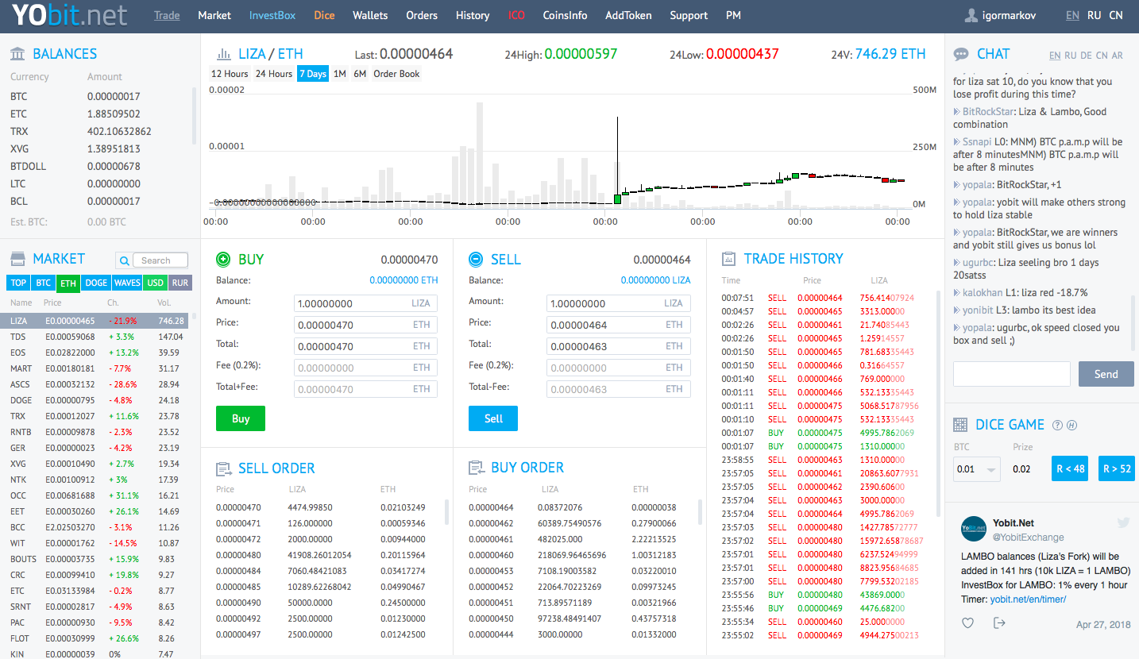Switch site language to CN in the header
Image resolution: width=1139 pixels, height=659 pixels.
[1116, 15]
